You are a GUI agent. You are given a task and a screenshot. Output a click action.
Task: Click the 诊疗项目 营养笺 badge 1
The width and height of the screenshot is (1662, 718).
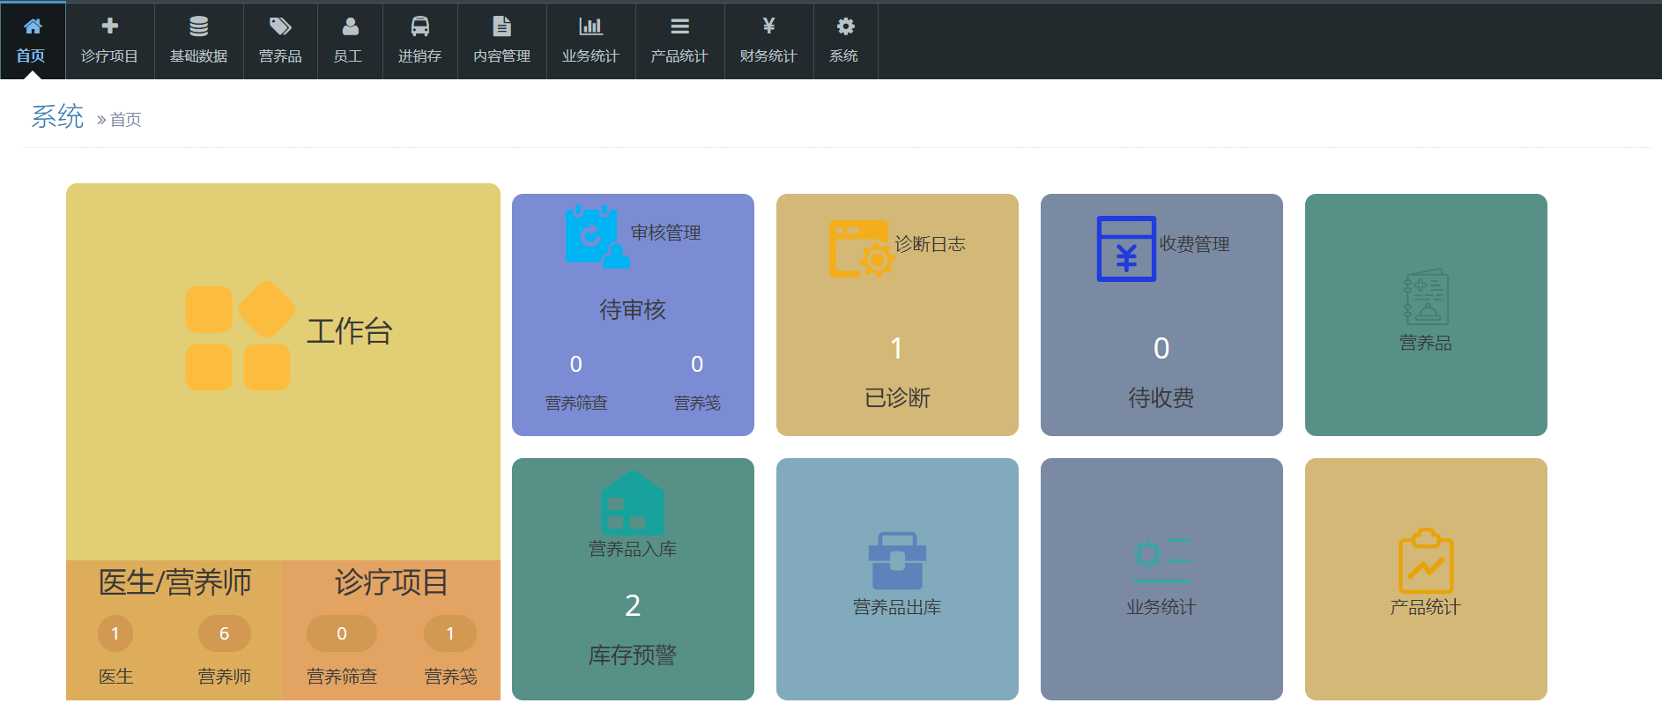click(450, 633)
